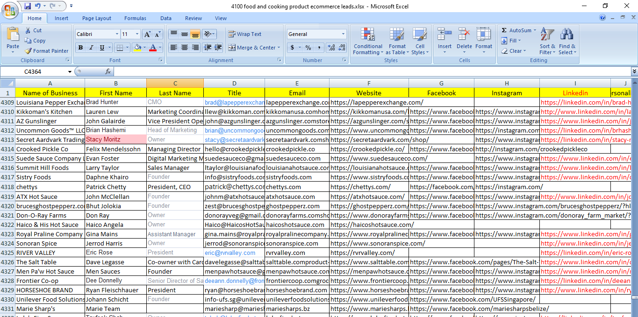Viewport: 638px width, 317px height.
Task: Open the lapepperexchange.com website link cell
Action: coord(369,102)
